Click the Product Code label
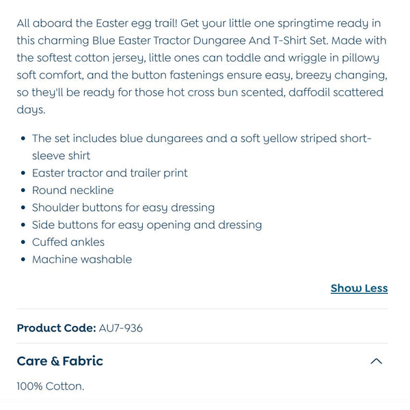Image resolution: width=410 pixels, height=410 pixels. pyautogui.click(x=56, y=328)
